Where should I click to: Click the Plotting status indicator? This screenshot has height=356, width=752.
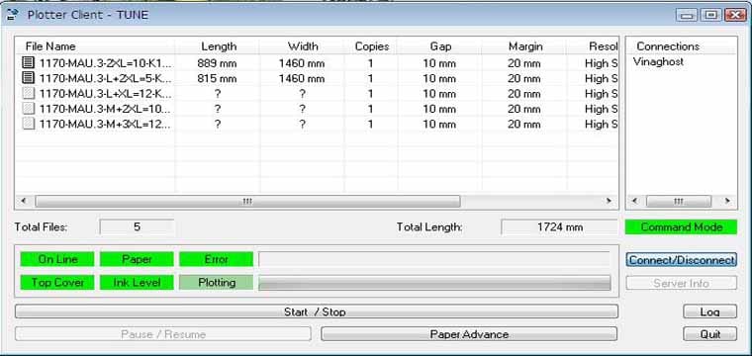coord(217,282)
